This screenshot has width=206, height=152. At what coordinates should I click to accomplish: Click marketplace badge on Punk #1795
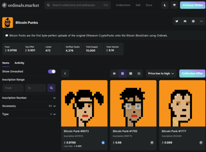[152, 142]
